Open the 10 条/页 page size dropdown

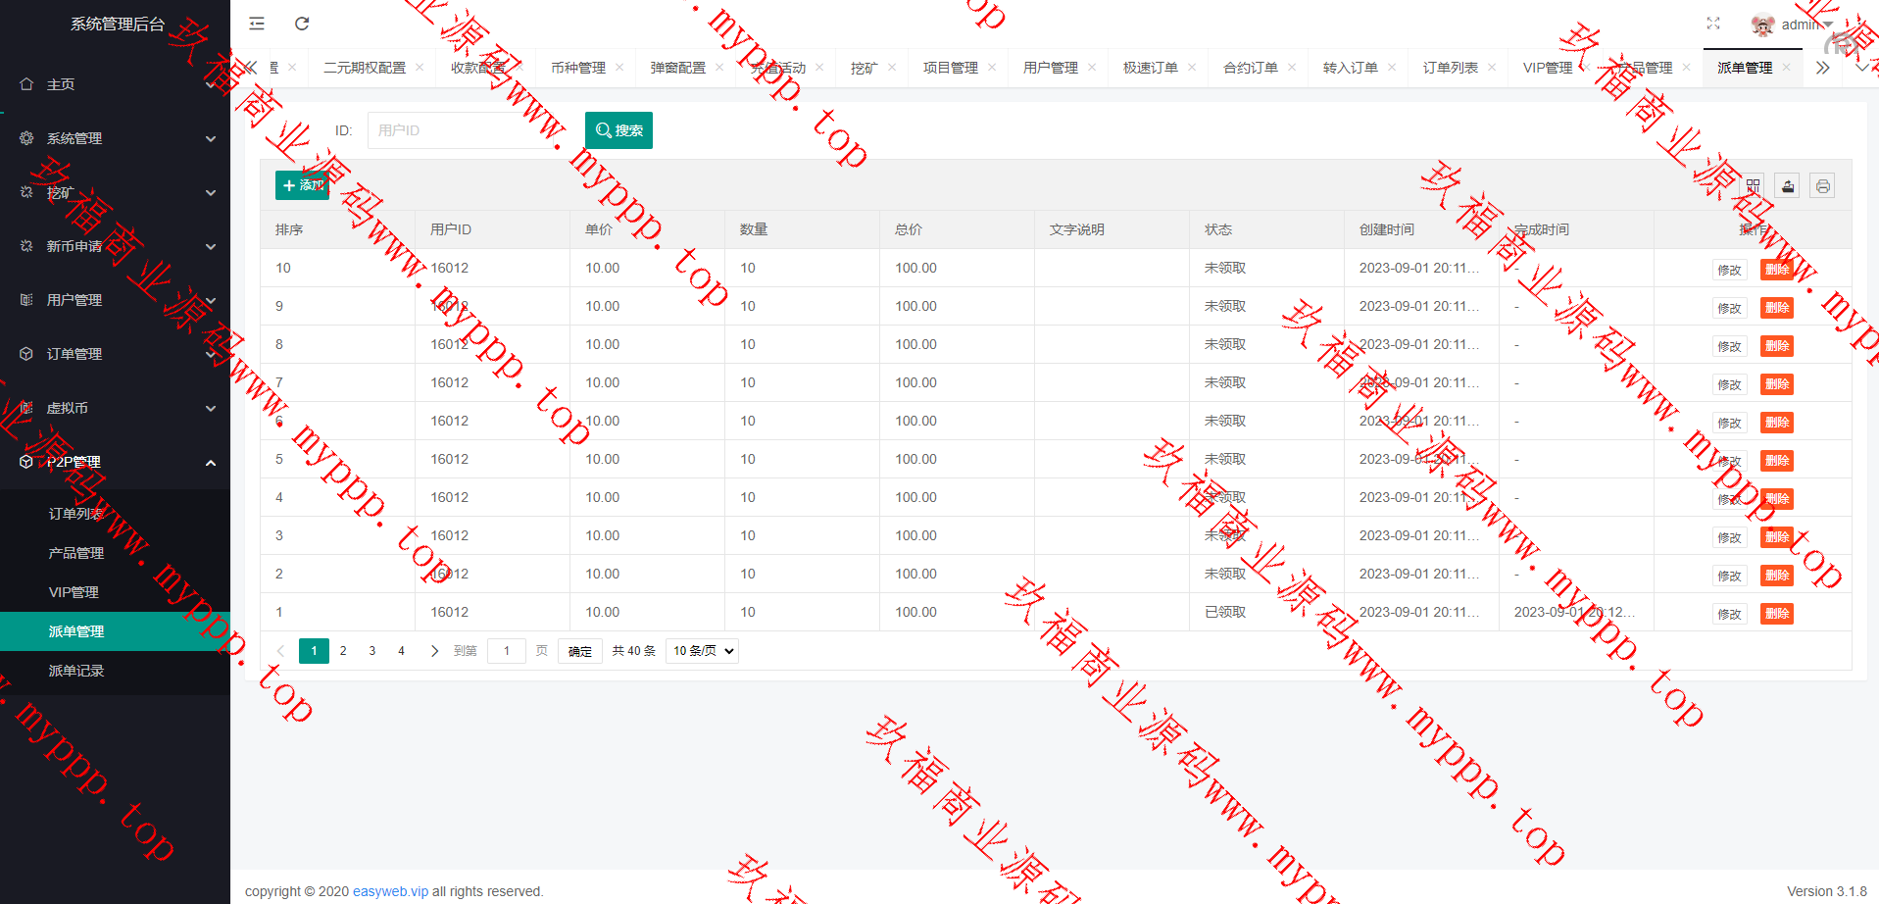702,651
